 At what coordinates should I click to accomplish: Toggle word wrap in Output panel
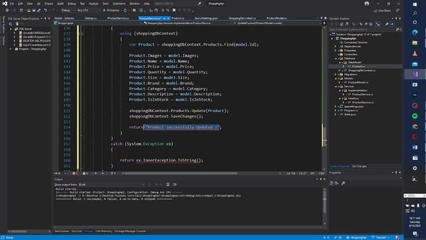coord(174,185)
